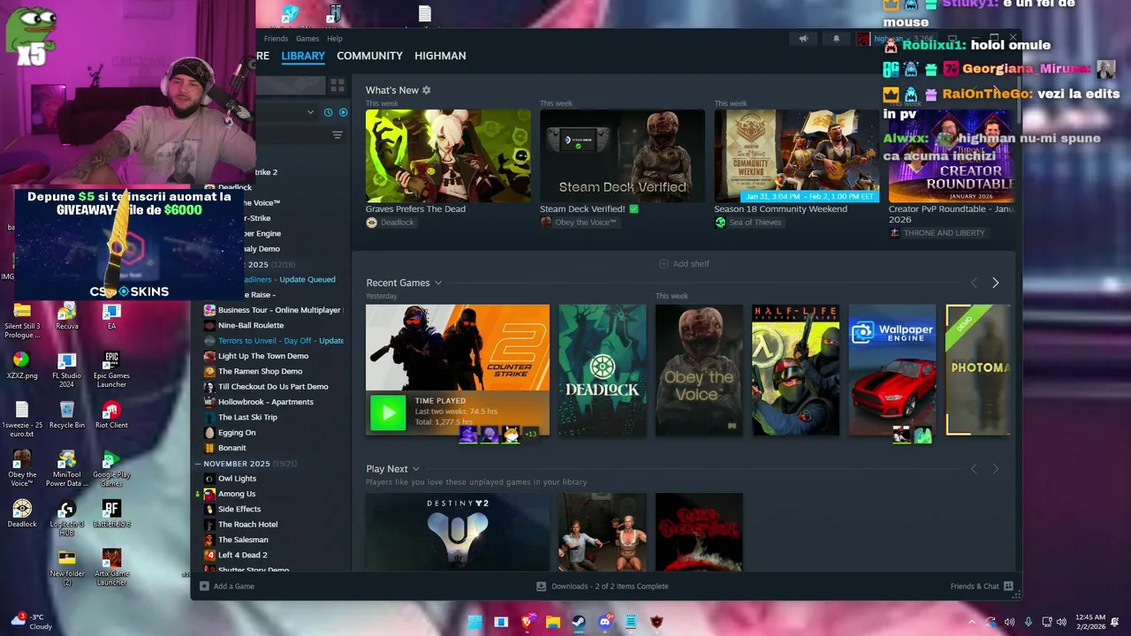Screen dimensions: 1131x636
Task: Open Brave browser from taskbar
Action: (527, 622)
